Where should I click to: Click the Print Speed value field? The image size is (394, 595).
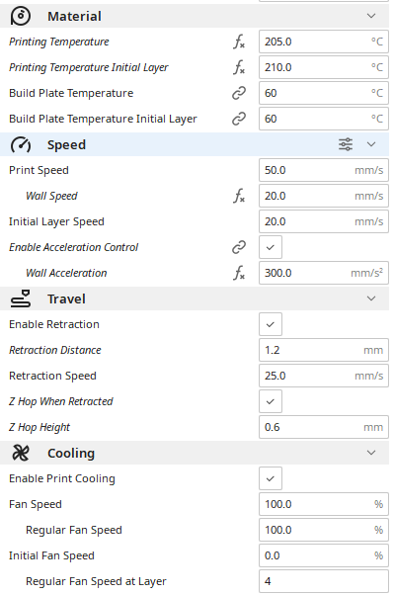click(324, 170)
